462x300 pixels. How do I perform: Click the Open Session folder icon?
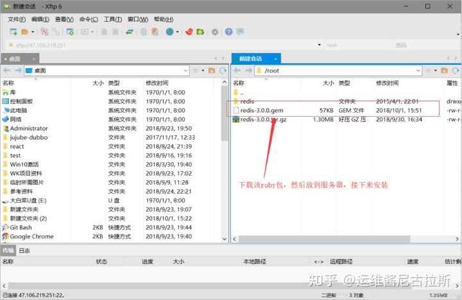(25, 32)
